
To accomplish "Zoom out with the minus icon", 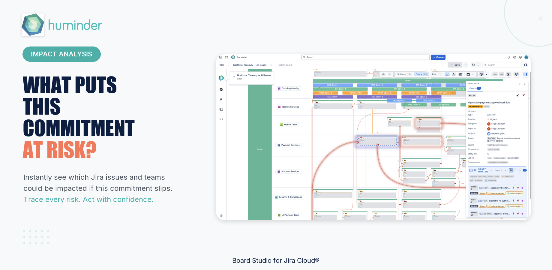I will coord(502,74).
